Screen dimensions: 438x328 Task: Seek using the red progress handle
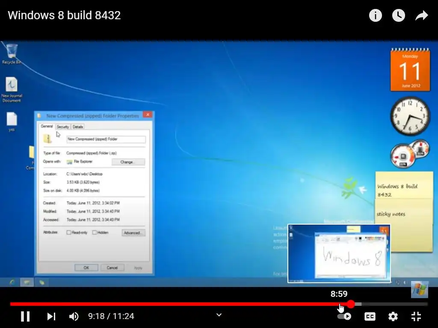coord(351,304)
